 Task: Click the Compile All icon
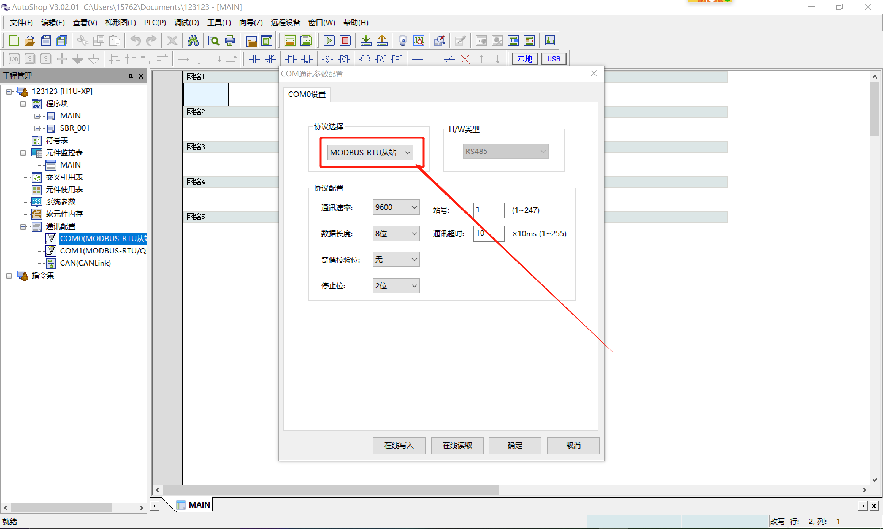[x=306, y=41]
